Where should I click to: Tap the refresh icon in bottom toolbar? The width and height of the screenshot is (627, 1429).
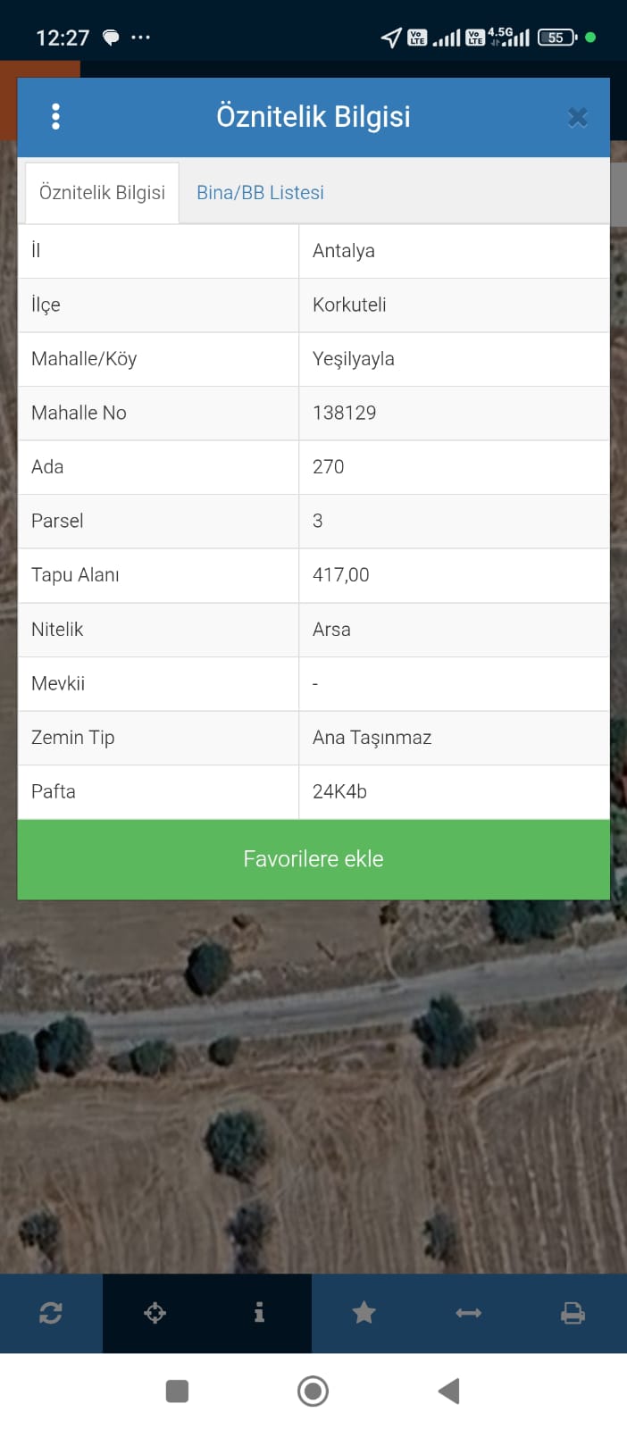coord(51,1313)
